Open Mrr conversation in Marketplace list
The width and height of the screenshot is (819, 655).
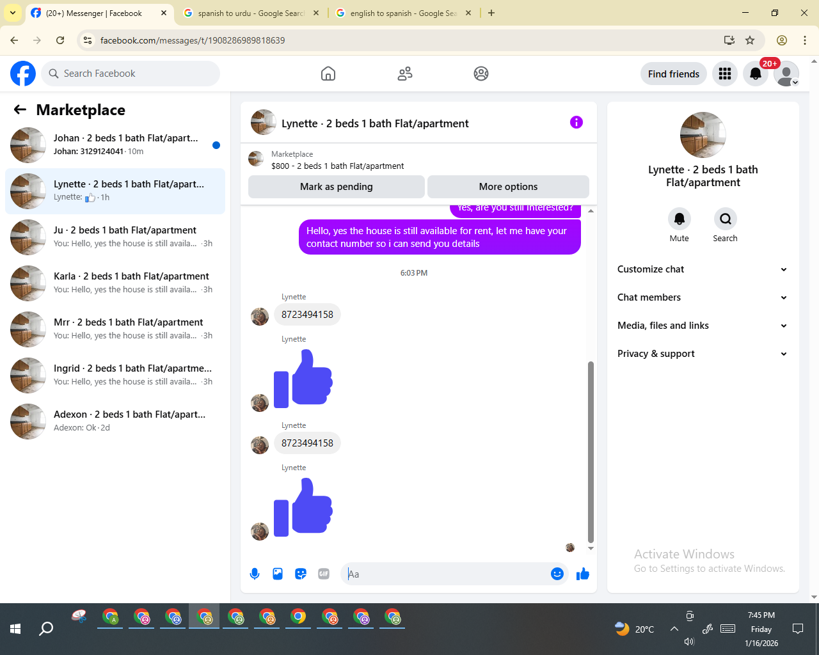point(115,329)
